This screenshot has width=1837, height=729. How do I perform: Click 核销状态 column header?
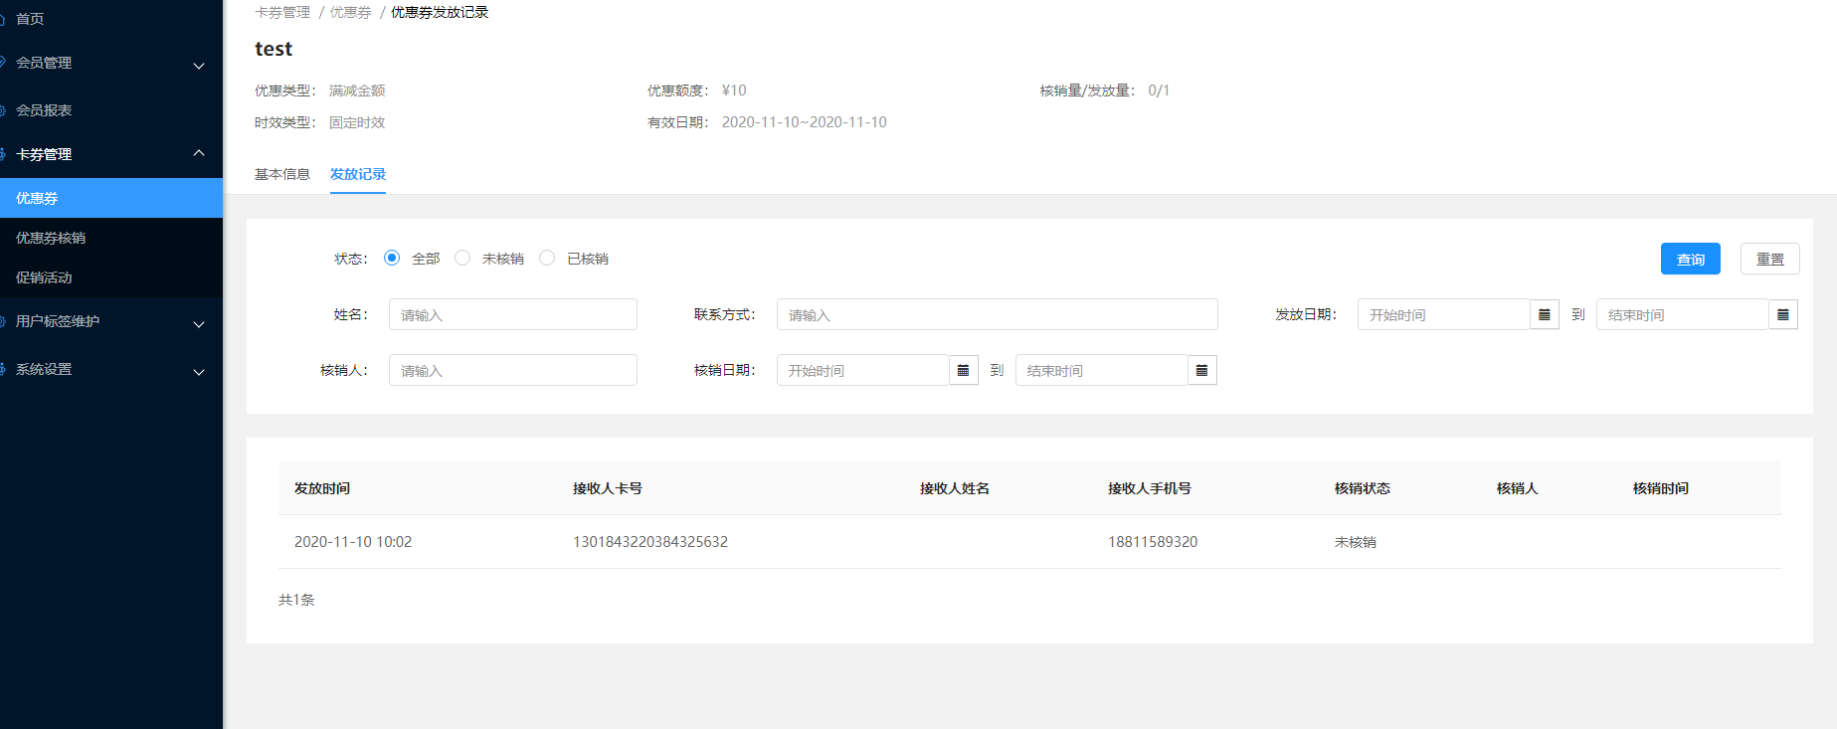(x=1363, y=488)
